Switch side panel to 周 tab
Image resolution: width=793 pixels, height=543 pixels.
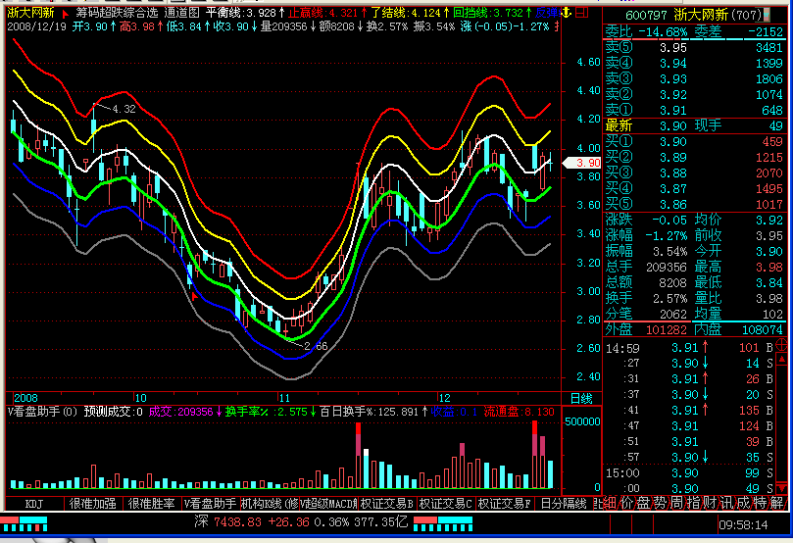click(676, 503)
